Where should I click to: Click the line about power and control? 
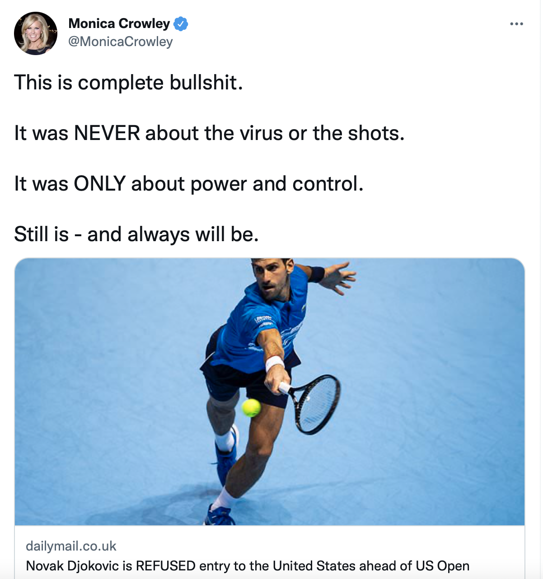pyautogui.click(x=189, y=184)
